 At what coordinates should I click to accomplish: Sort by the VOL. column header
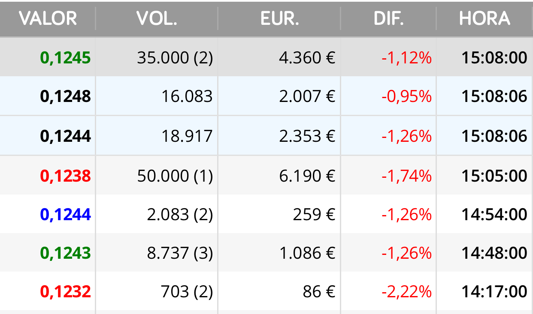[x=157, y=18]
